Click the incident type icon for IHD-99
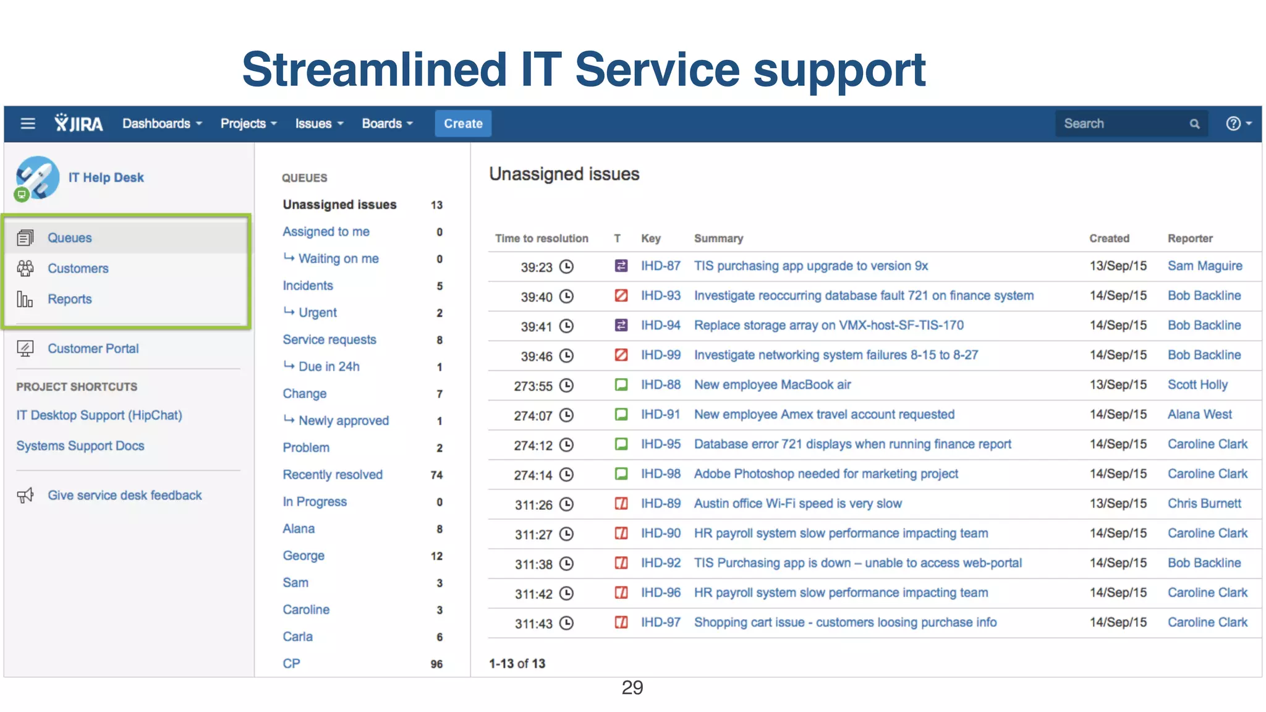Screen dimensions: 1266x712 coord(621,355)
